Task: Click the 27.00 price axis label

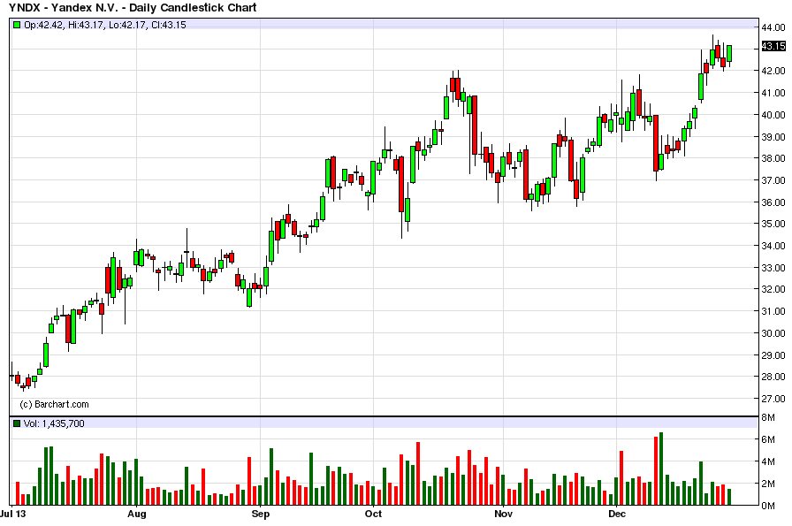Action: tap(773, 399)
